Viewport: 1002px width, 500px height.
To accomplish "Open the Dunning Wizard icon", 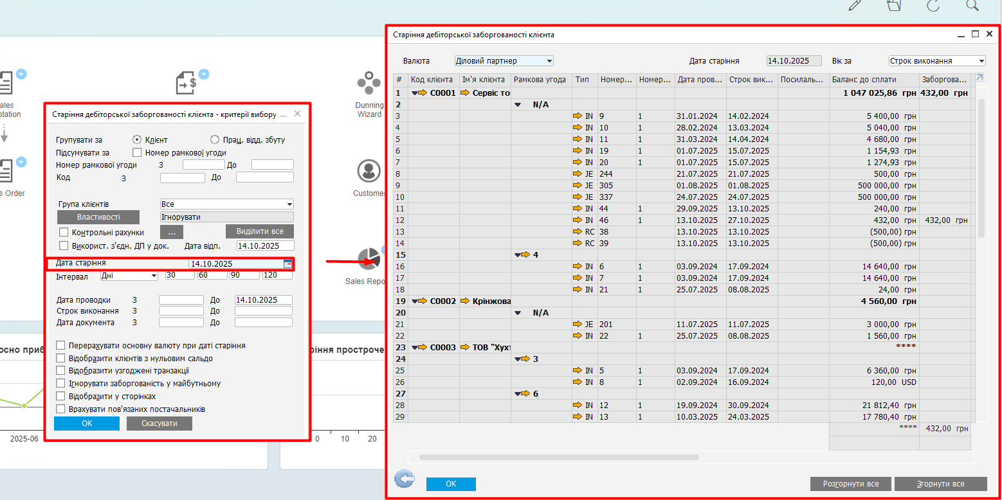I will point(369,84).
